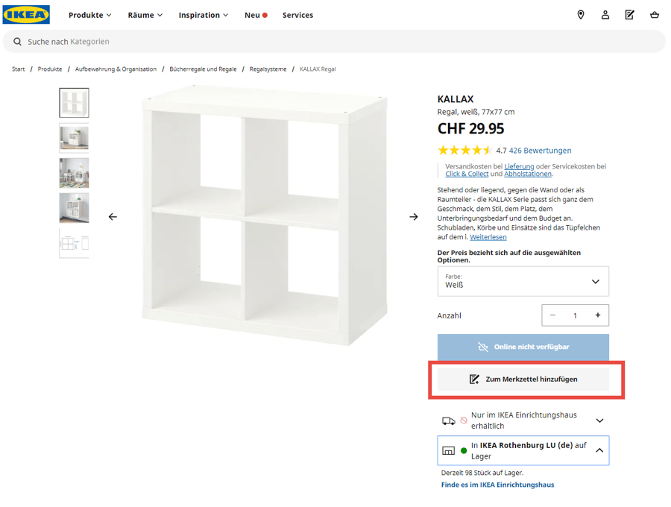
Task: Open the shopping bag icon
Action: [654, 14]
